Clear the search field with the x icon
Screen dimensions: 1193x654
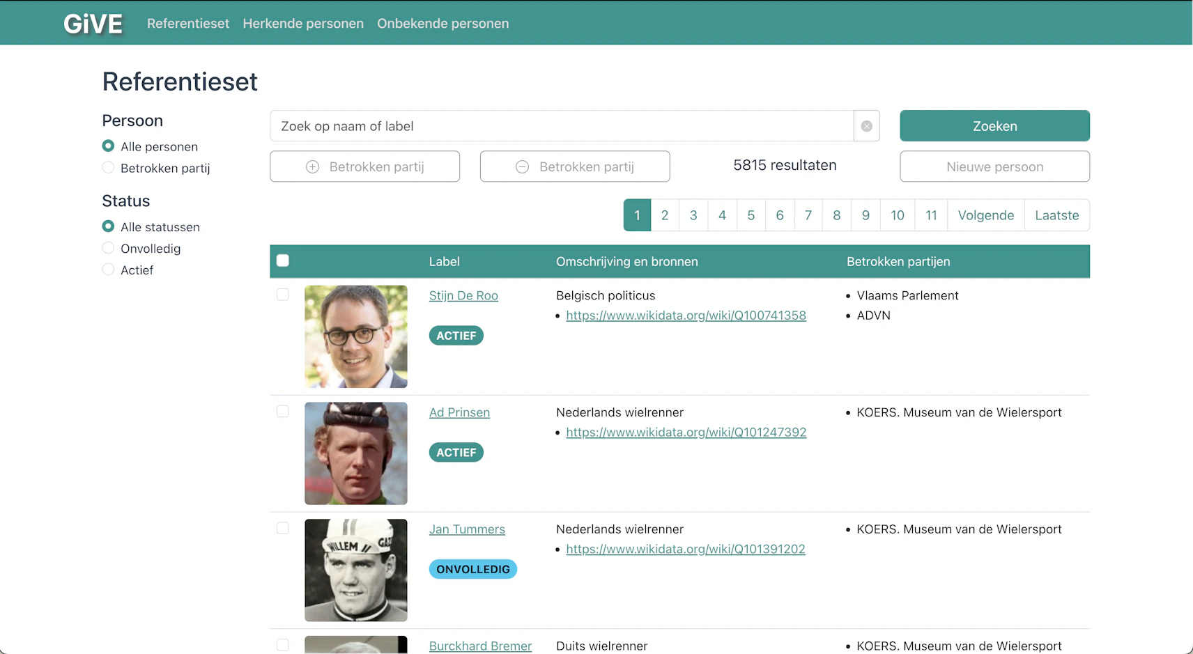tap(866, 126)
